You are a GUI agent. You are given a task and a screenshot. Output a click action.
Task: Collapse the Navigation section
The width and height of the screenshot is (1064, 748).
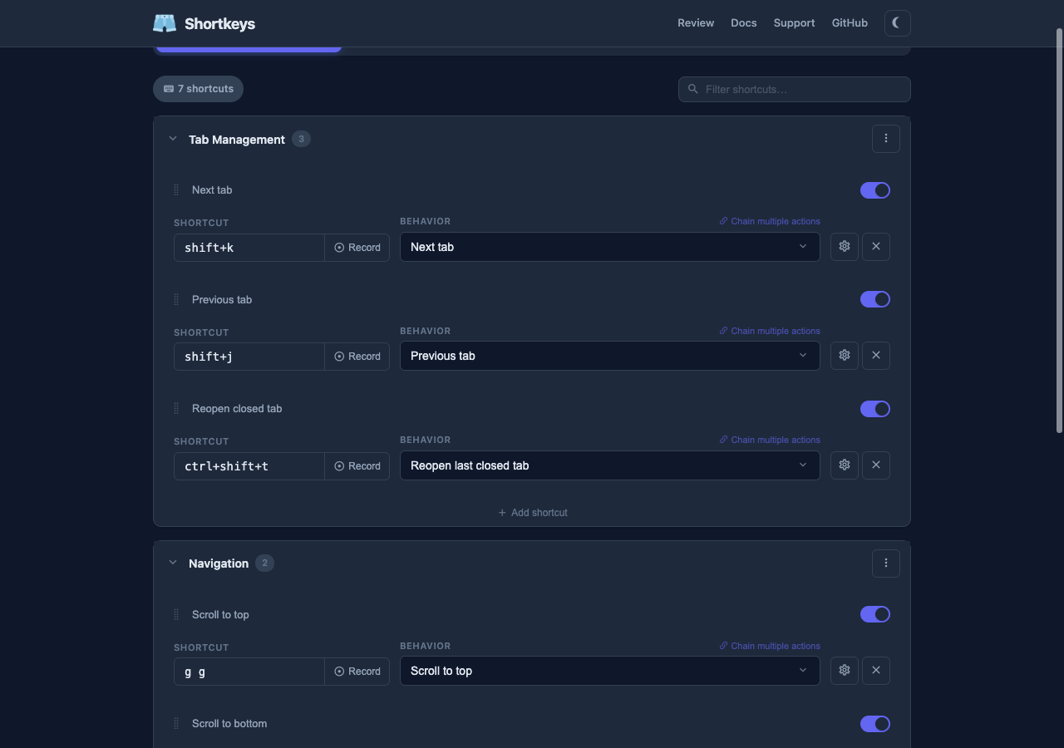pyautogui.click(x=172, y=563)
